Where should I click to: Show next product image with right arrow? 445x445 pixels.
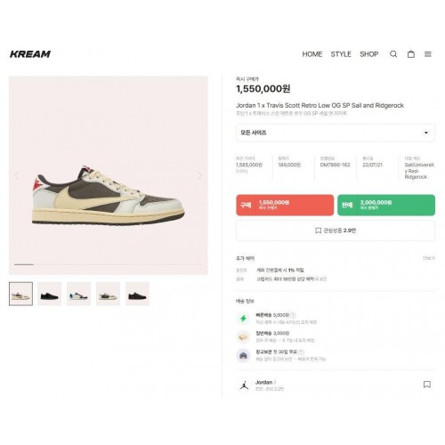(x=199, y=175)
